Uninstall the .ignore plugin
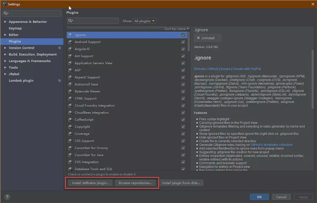The height and width of the screenshot is (203, 317). (x=208, y=38)
